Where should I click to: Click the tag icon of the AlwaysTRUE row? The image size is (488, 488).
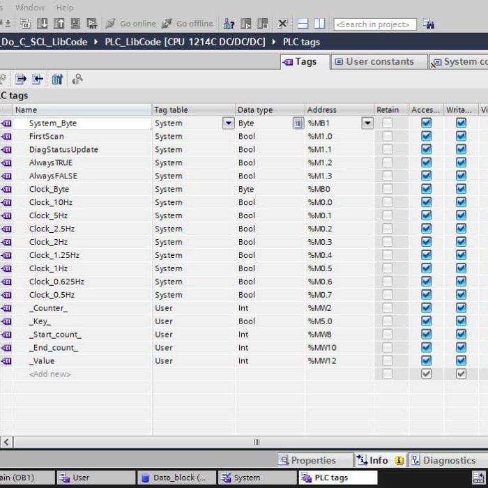pos(6,162)
